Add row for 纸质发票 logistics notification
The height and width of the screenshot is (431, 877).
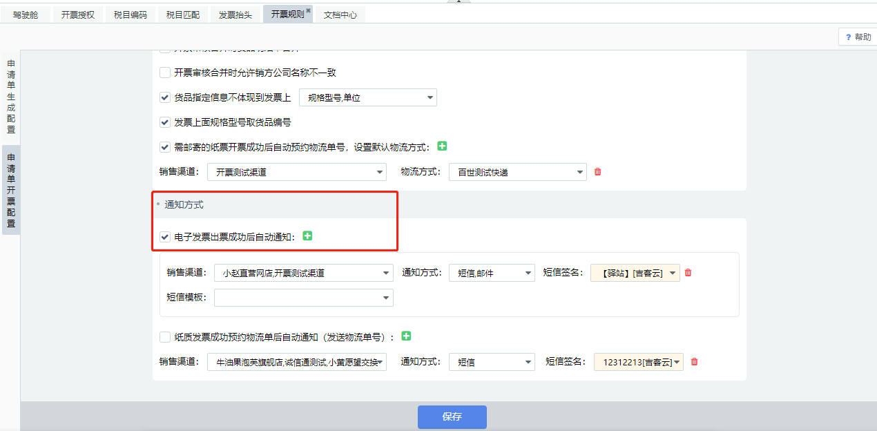tap(406, 336)
